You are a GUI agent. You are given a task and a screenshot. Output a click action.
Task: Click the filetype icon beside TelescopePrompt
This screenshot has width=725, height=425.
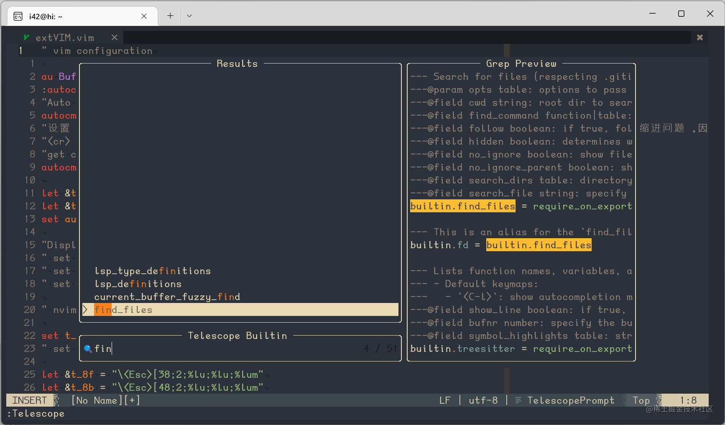(x=518, y=400)
